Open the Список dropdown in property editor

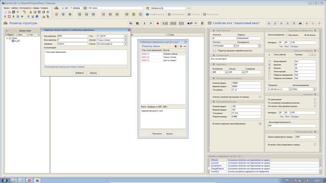pos(125,44)
